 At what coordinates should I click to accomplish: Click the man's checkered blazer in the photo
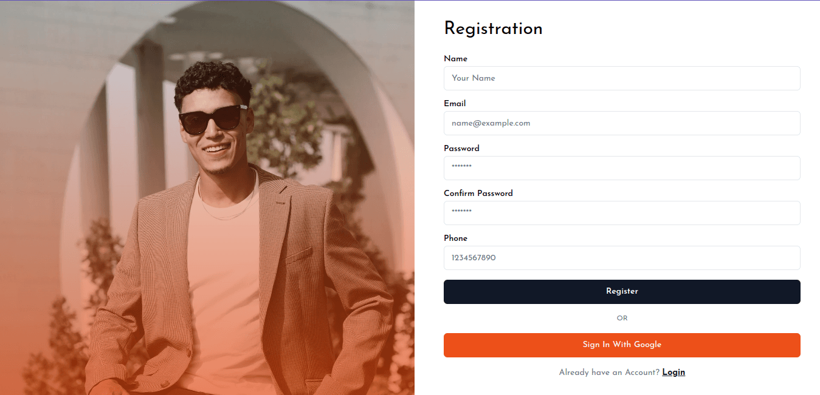click(x=316, y=273)
